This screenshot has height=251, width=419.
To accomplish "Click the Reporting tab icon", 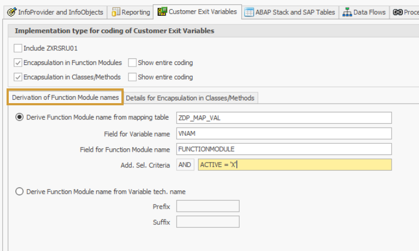I will click(116, 12).
